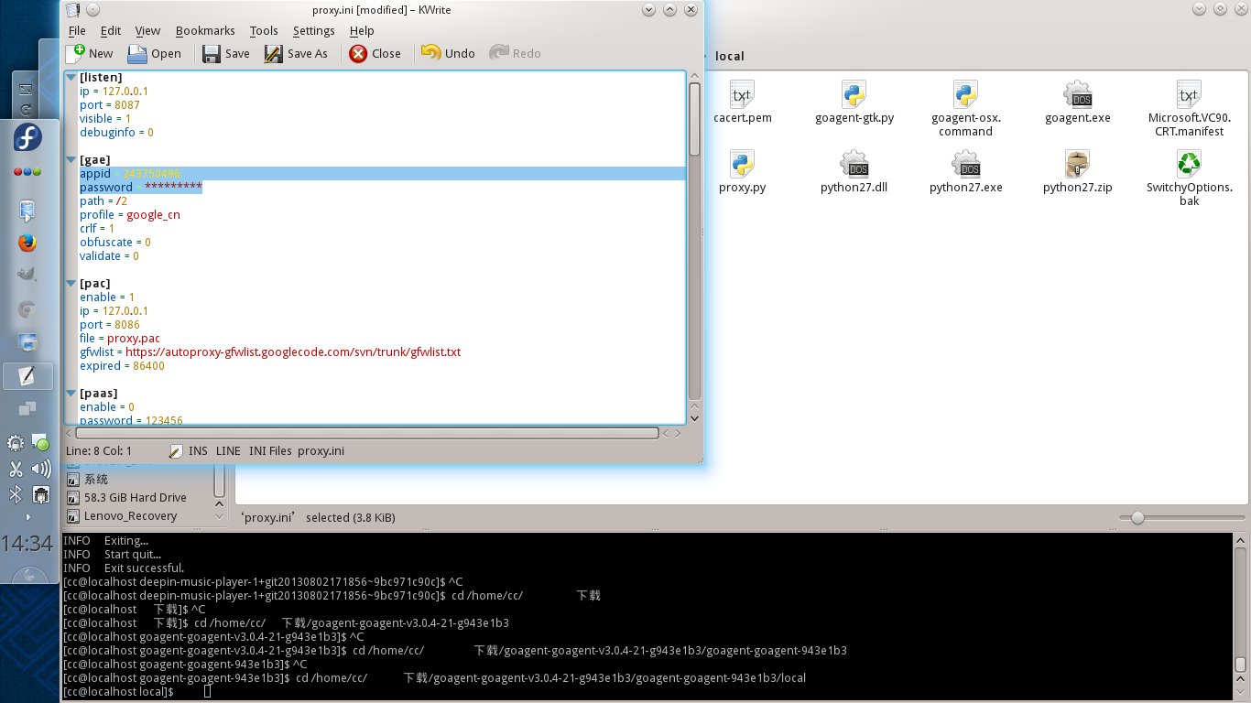Click KWrite horizontal scrollbar
This screenshot has height=703, width=1251.
click(366, 432)
